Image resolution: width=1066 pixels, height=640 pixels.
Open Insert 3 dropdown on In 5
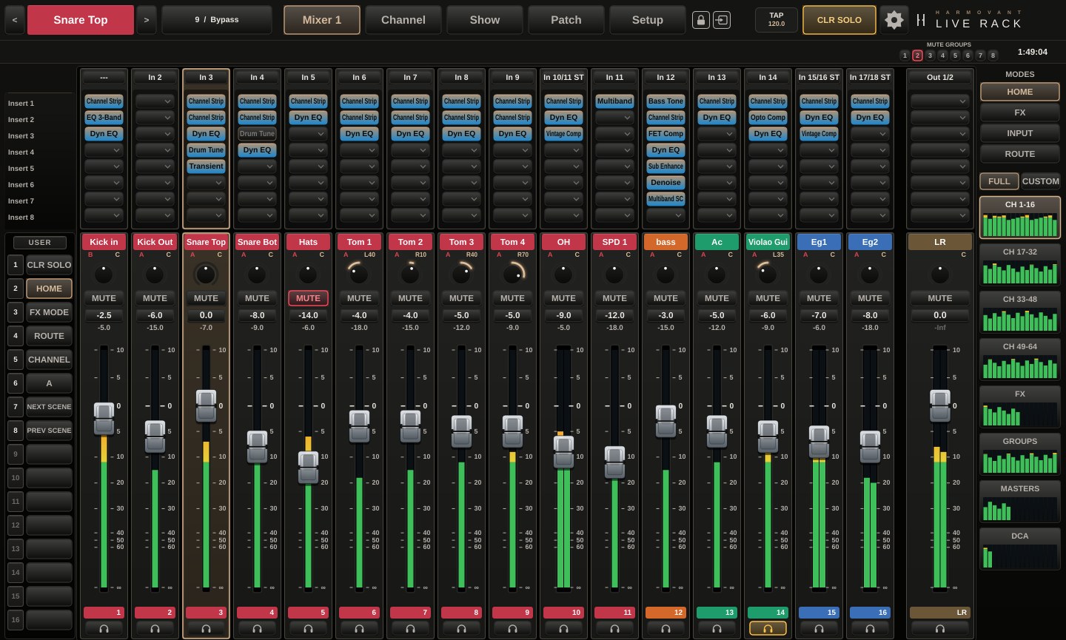pyautogui.click(x=308, y=133)
